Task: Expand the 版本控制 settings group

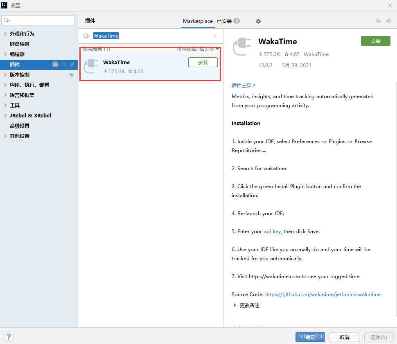Action: [x=5, y=75]
